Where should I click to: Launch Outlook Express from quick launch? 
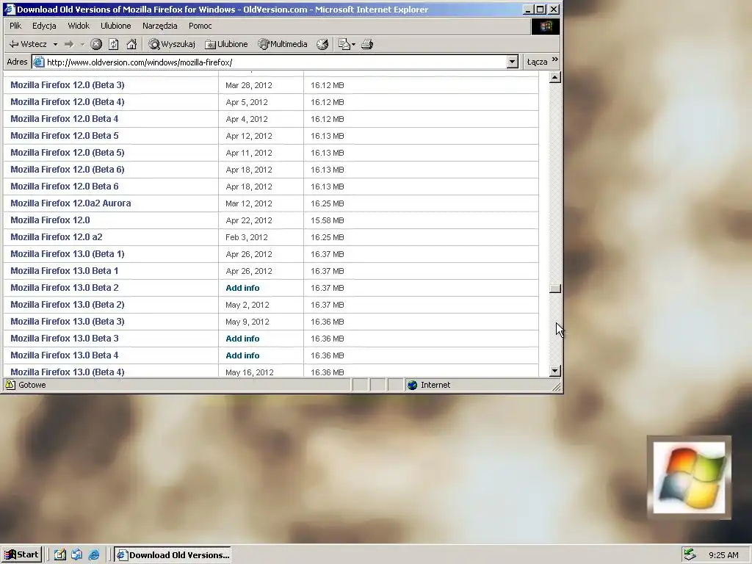[x=76, y=555]
